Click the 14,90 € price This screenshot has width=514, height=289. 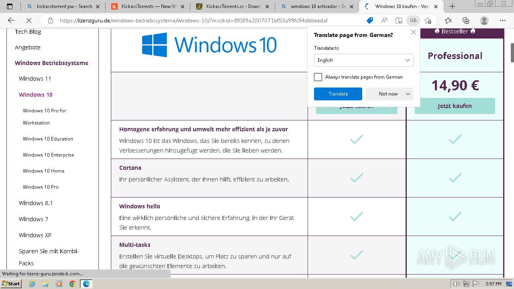tap(455, 85)
